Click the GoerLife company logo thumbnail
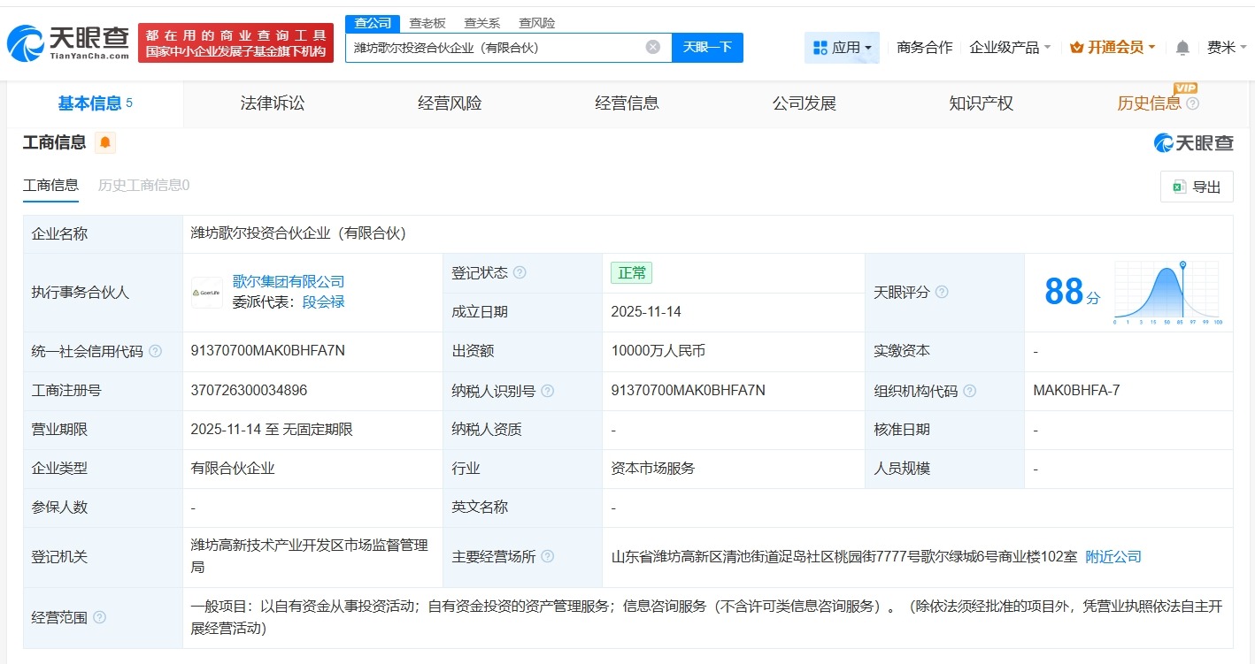The width and height of the screenshot is (1255, 664). 206,292
